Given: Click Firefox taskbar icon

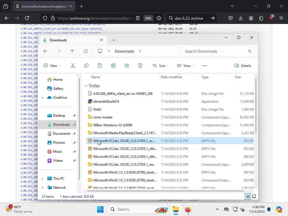Looking at the screenshot, I should click(x=188, y=209).
